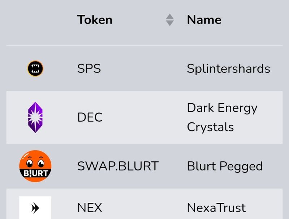Click the up arrow to sort Token ascending
This screenshot has height=219, width=289.
(170, 17)
